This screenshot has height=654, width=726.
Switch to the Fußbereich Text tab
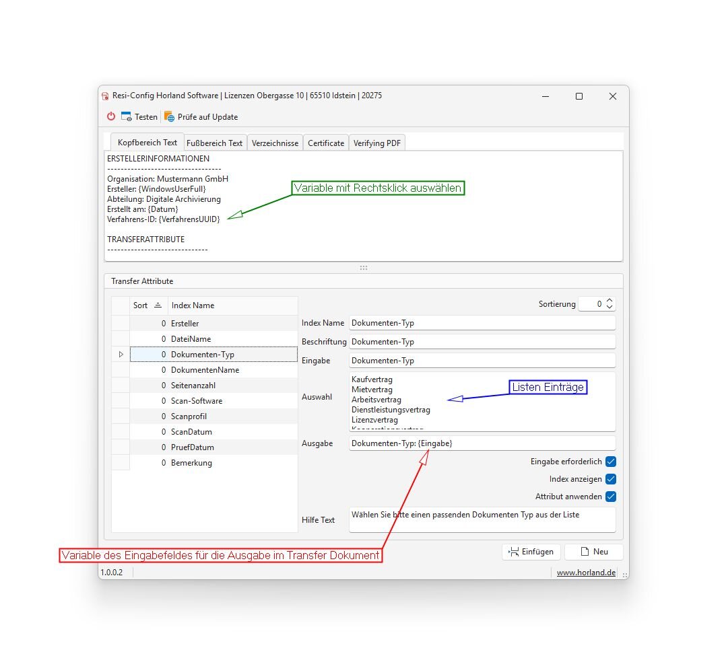click(214, 143)
